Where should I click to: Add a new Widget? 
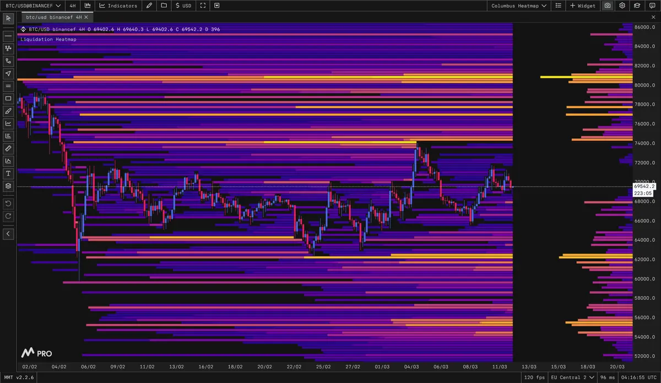point(583,6)
